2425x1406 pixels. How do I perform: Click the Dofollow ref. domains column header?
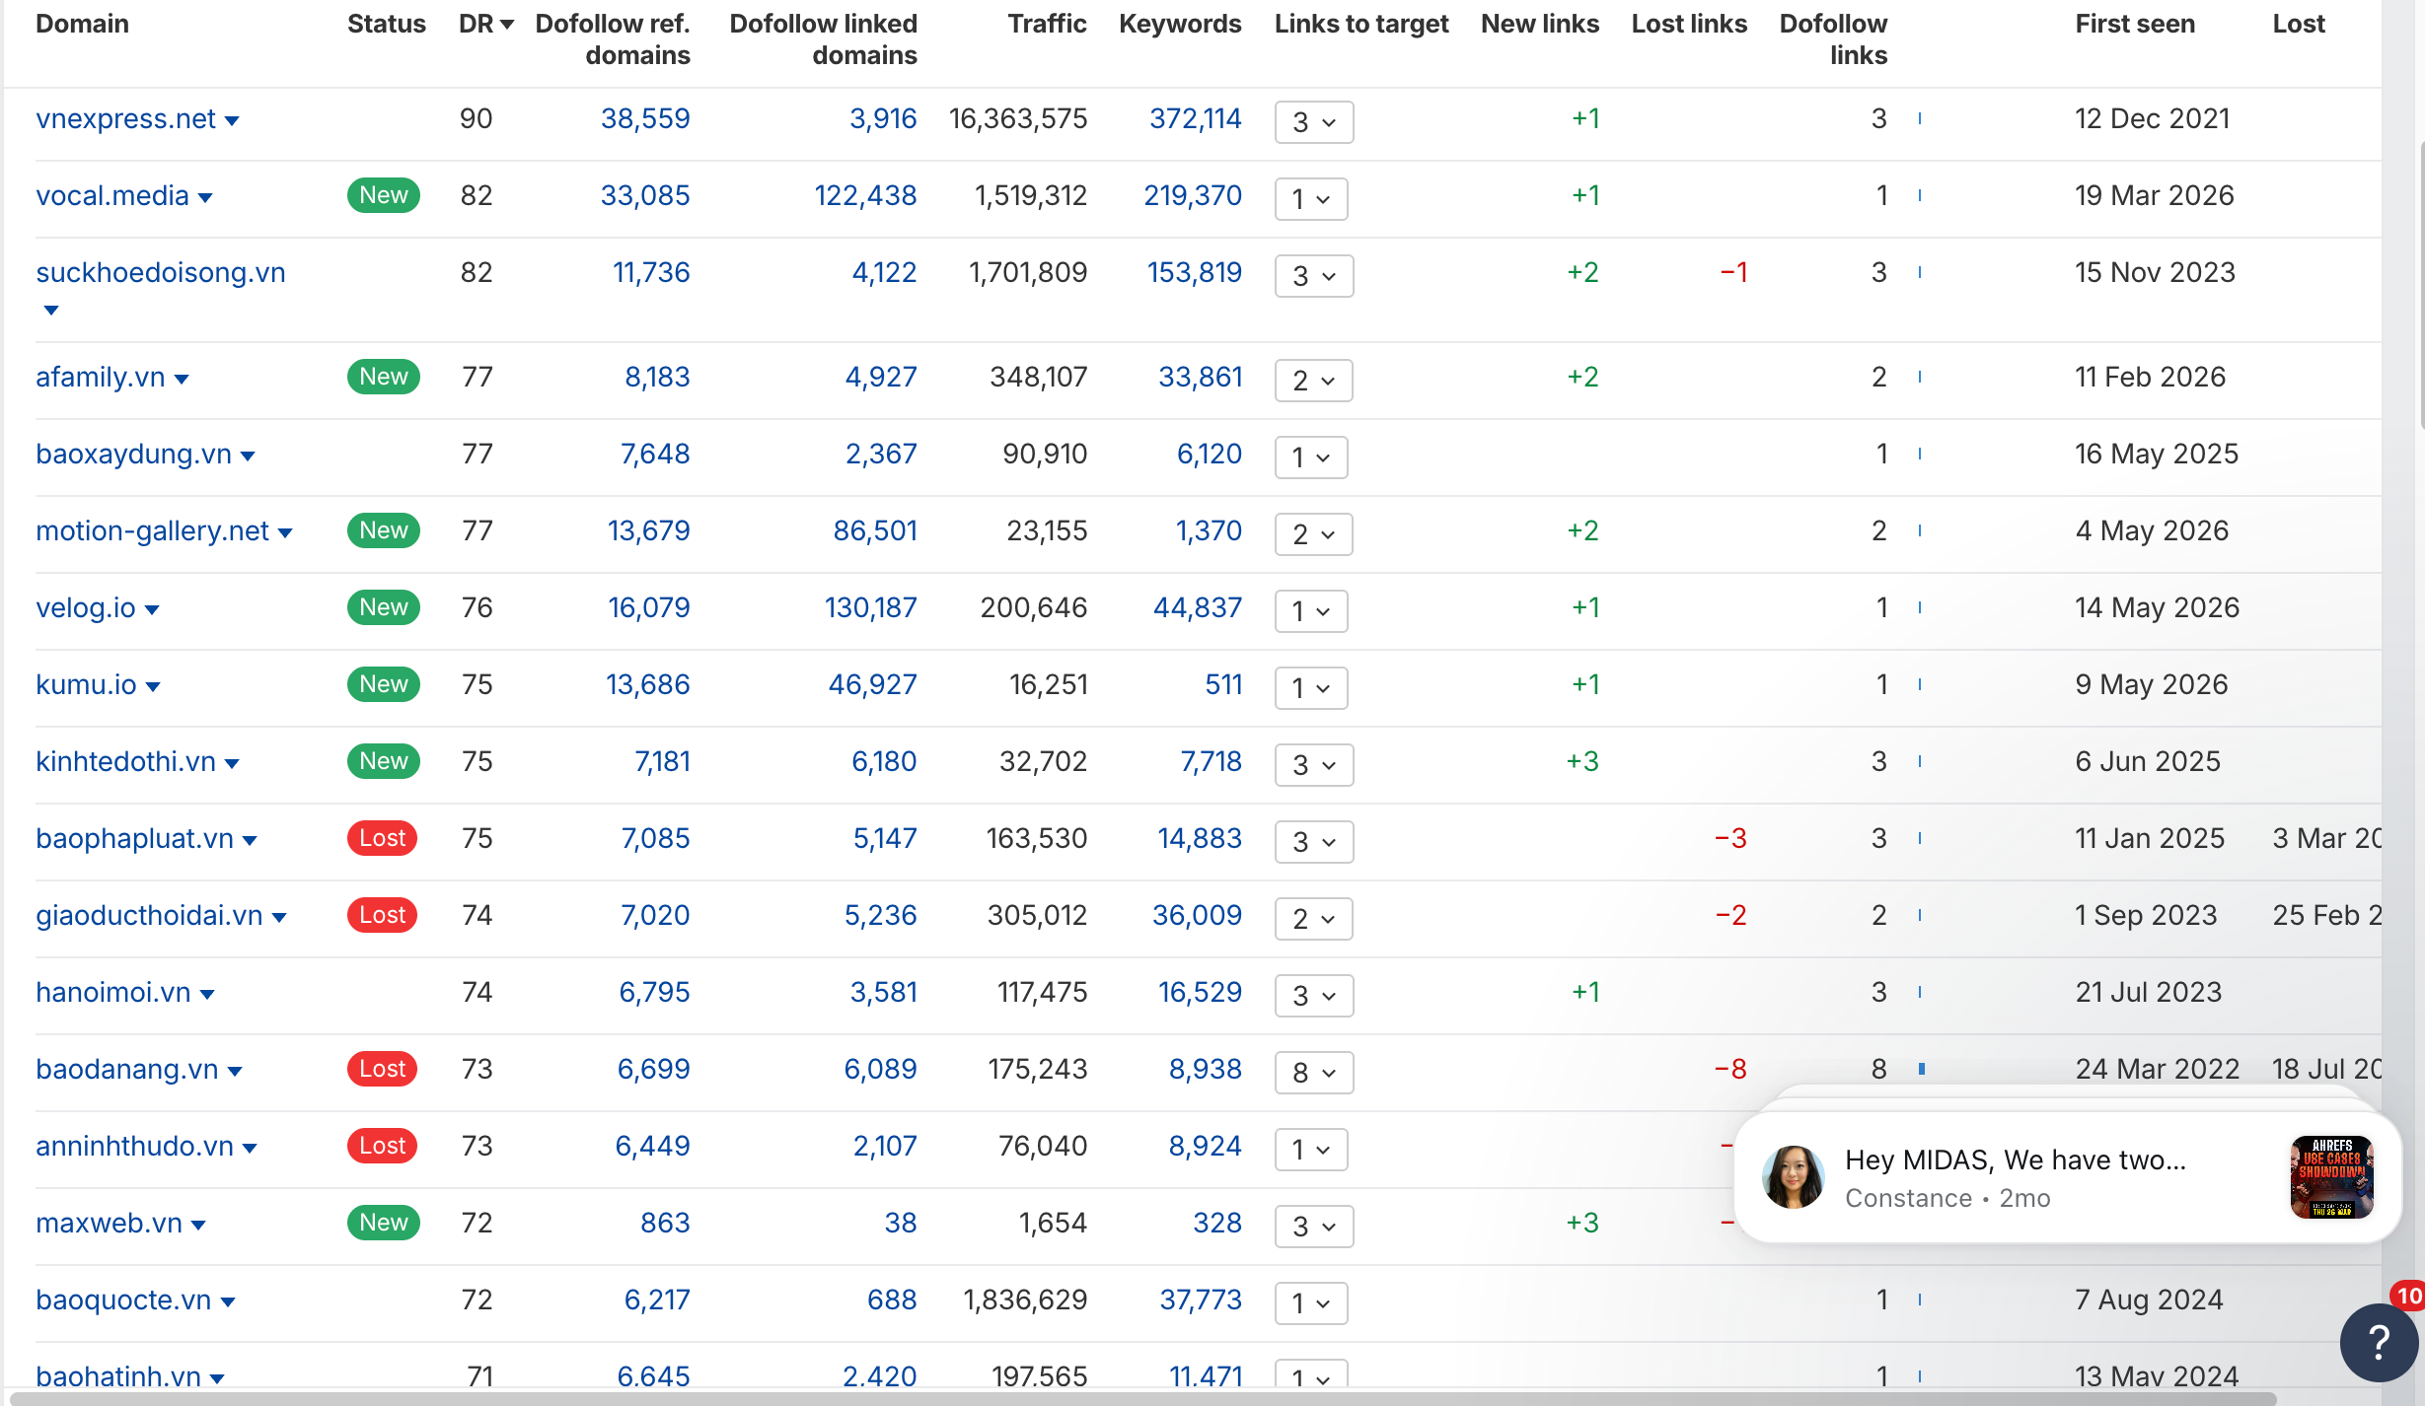click(x=613, y=39)
